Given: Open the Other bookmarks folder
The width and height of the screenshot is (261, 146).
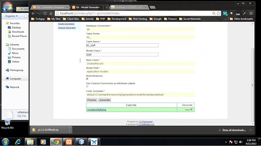Looking at the screenshot, I should tap(241, 19).
